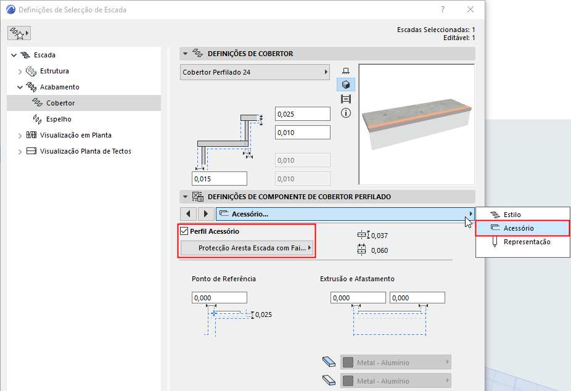Select the Estrutura tree item

(x=84, y=71)
